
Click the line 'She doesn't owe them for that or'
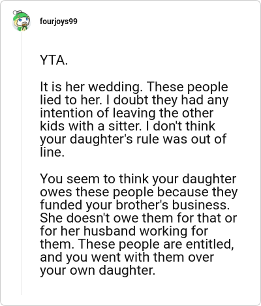click(x=138, y=218)
